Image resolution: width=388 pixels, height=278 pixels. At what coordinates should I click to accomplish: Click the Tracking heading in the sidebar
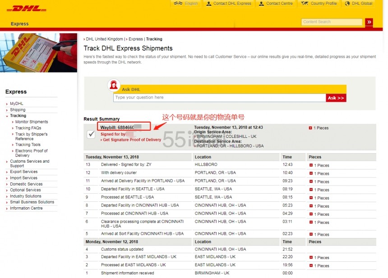point(18,116)
